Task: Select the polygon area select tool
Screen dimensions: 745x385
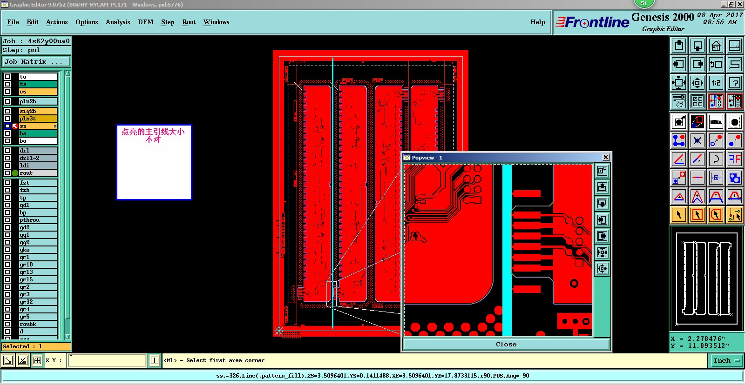Action: pyautogui.click(x=716, y=215)
